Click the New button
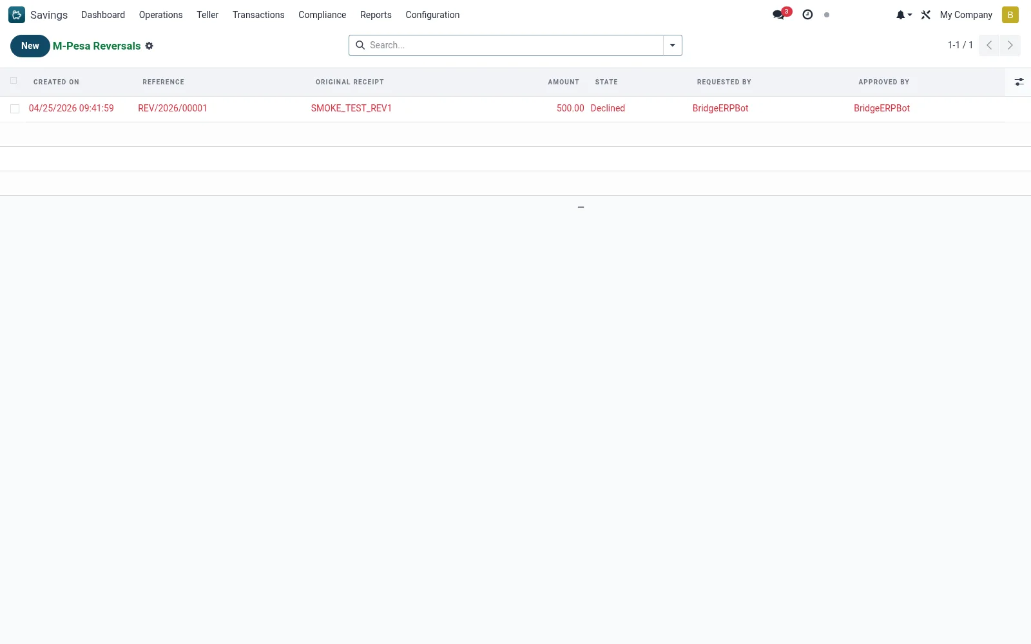The width and height of the screenshot is (1031, 644). pyautogui.click(x=30, y=46)
